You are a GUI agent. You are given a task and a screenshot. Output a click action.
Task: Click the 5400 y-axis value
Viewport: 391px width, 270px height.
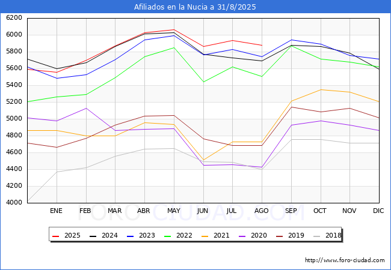(14, 85)
